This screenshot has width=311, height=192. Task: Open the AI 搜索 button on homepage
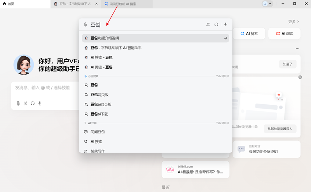(249, 34)
